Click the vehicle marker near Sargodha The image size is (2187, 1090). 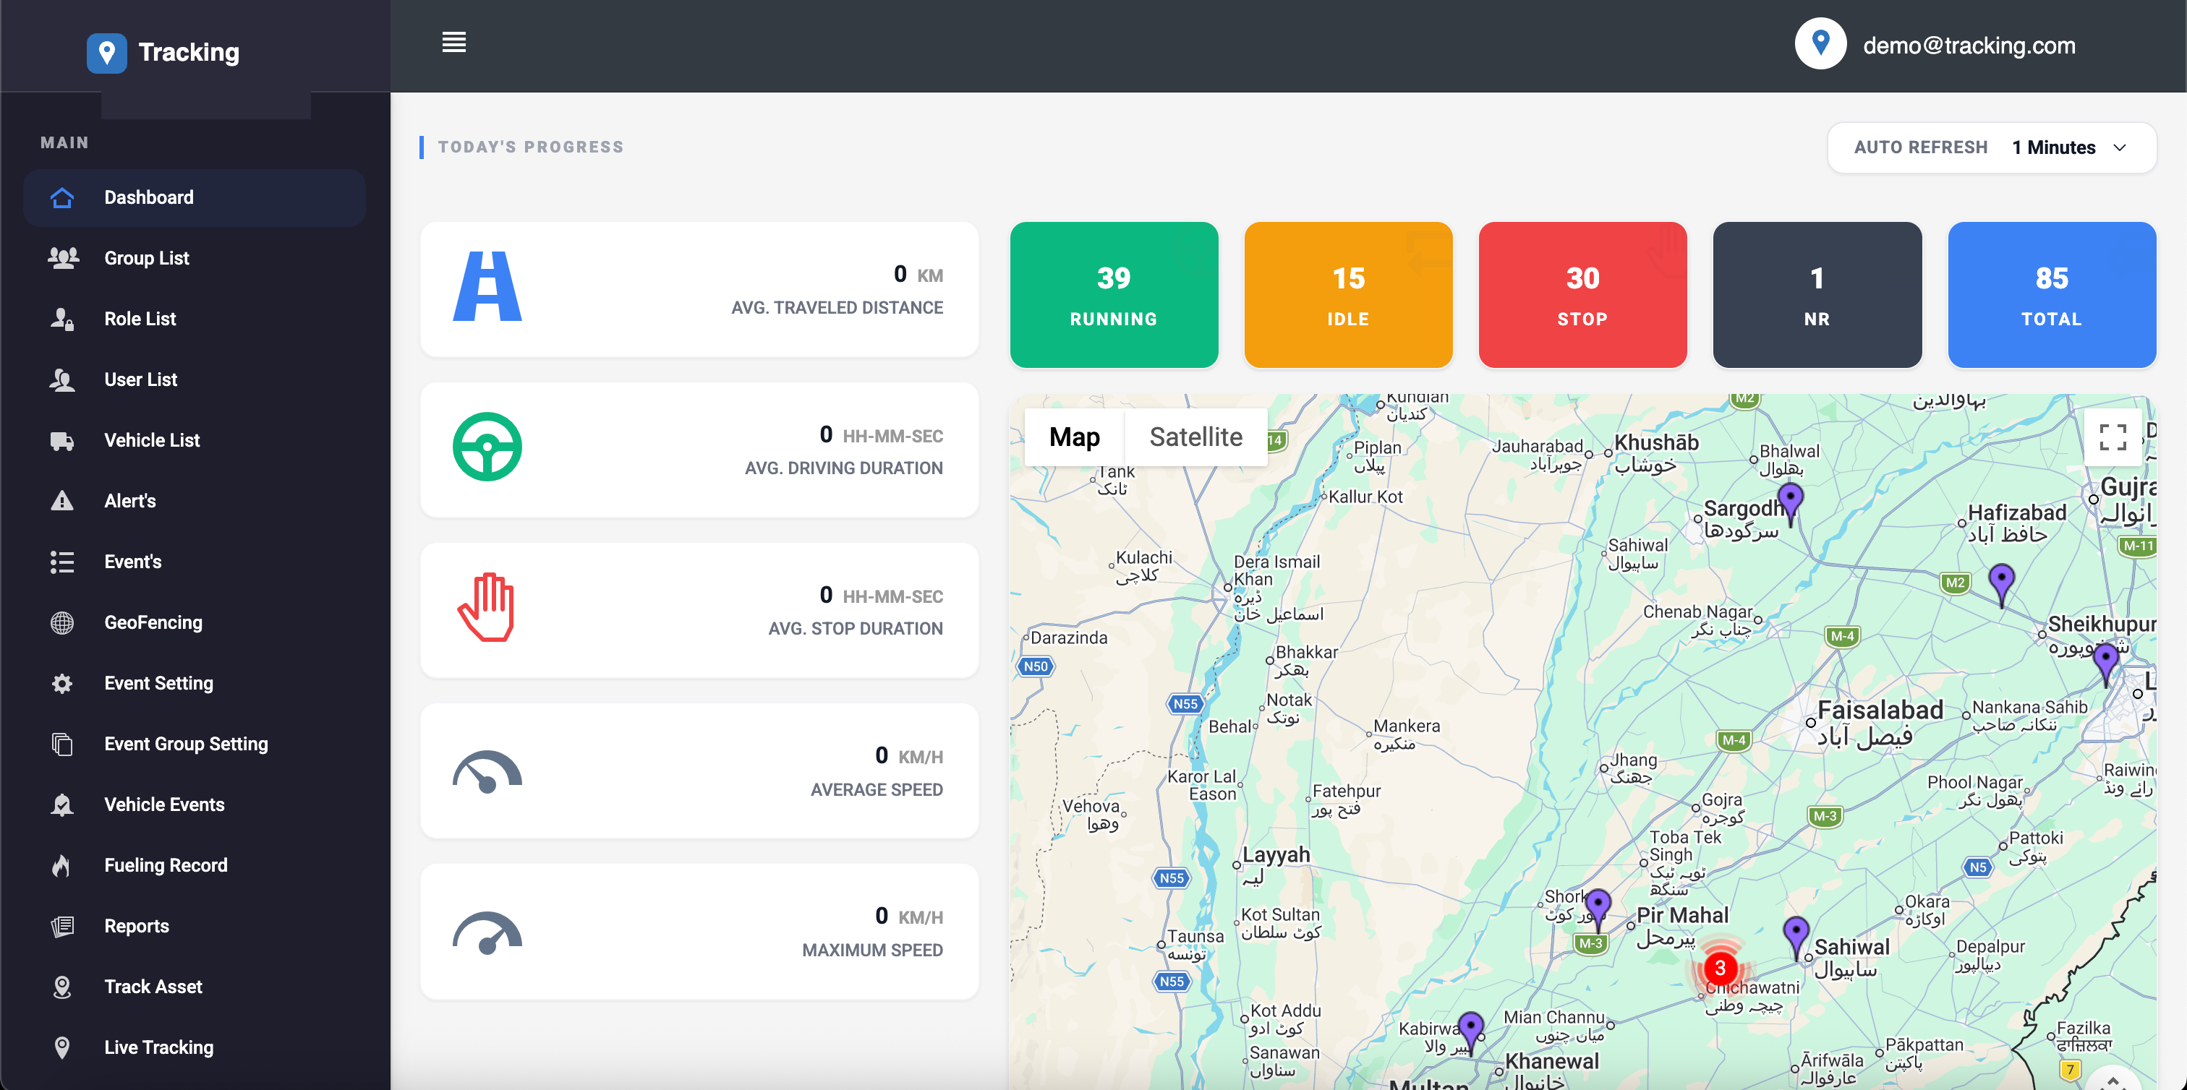pos(1790,504)
